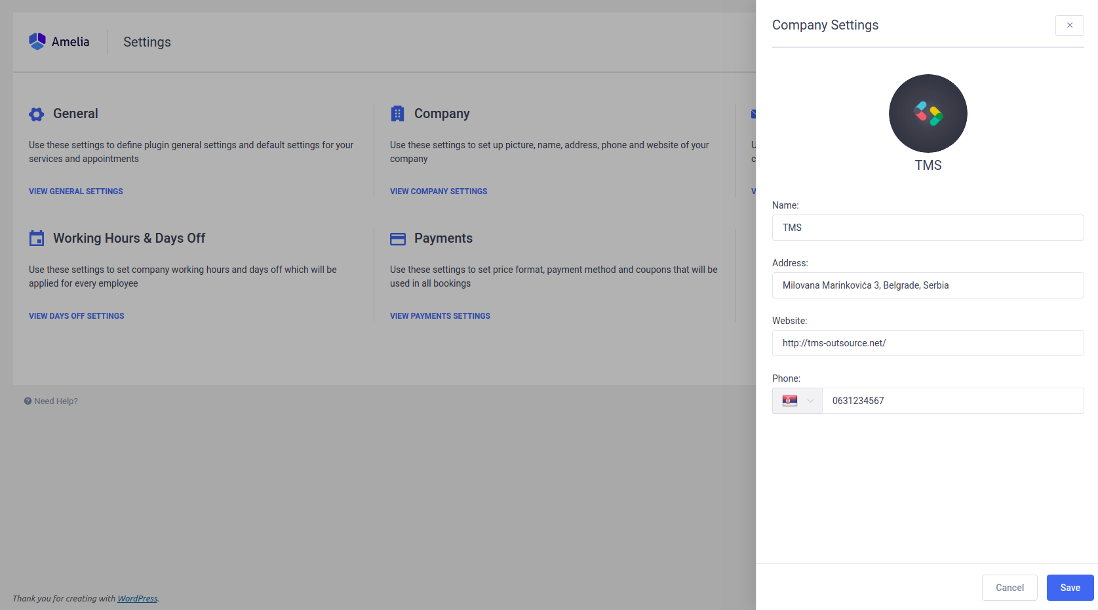The image size is (1098, 610).
Task: Save the company settings
Action: click(x=1070, y=587)
